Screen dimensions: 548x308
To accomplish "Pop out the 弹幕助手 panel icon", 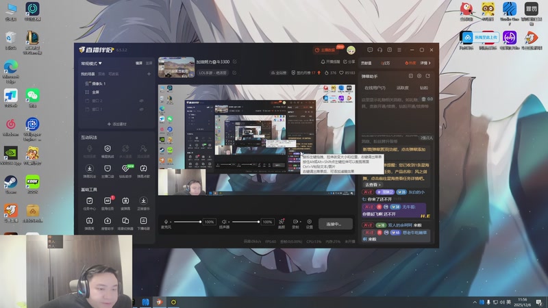I will (x=427, y=76).
